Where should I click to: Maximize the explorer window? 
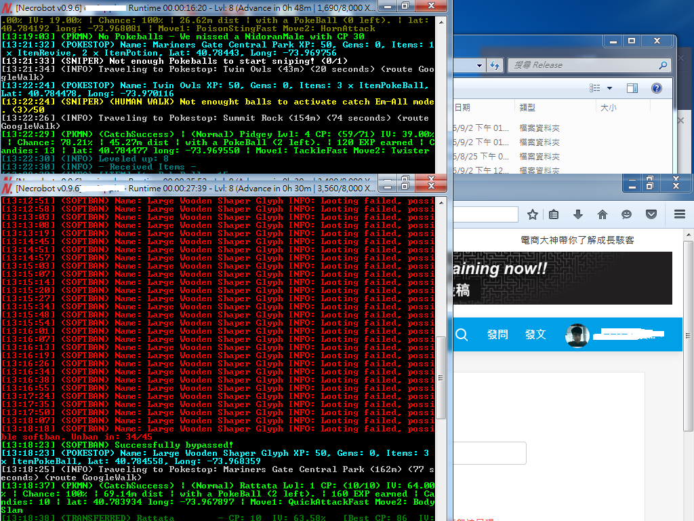coord(632,41)
